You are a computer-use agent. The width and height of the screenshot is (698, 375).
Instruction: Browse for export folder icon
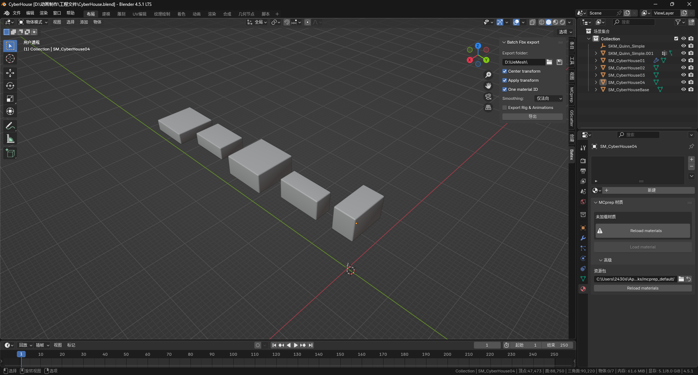549,62
